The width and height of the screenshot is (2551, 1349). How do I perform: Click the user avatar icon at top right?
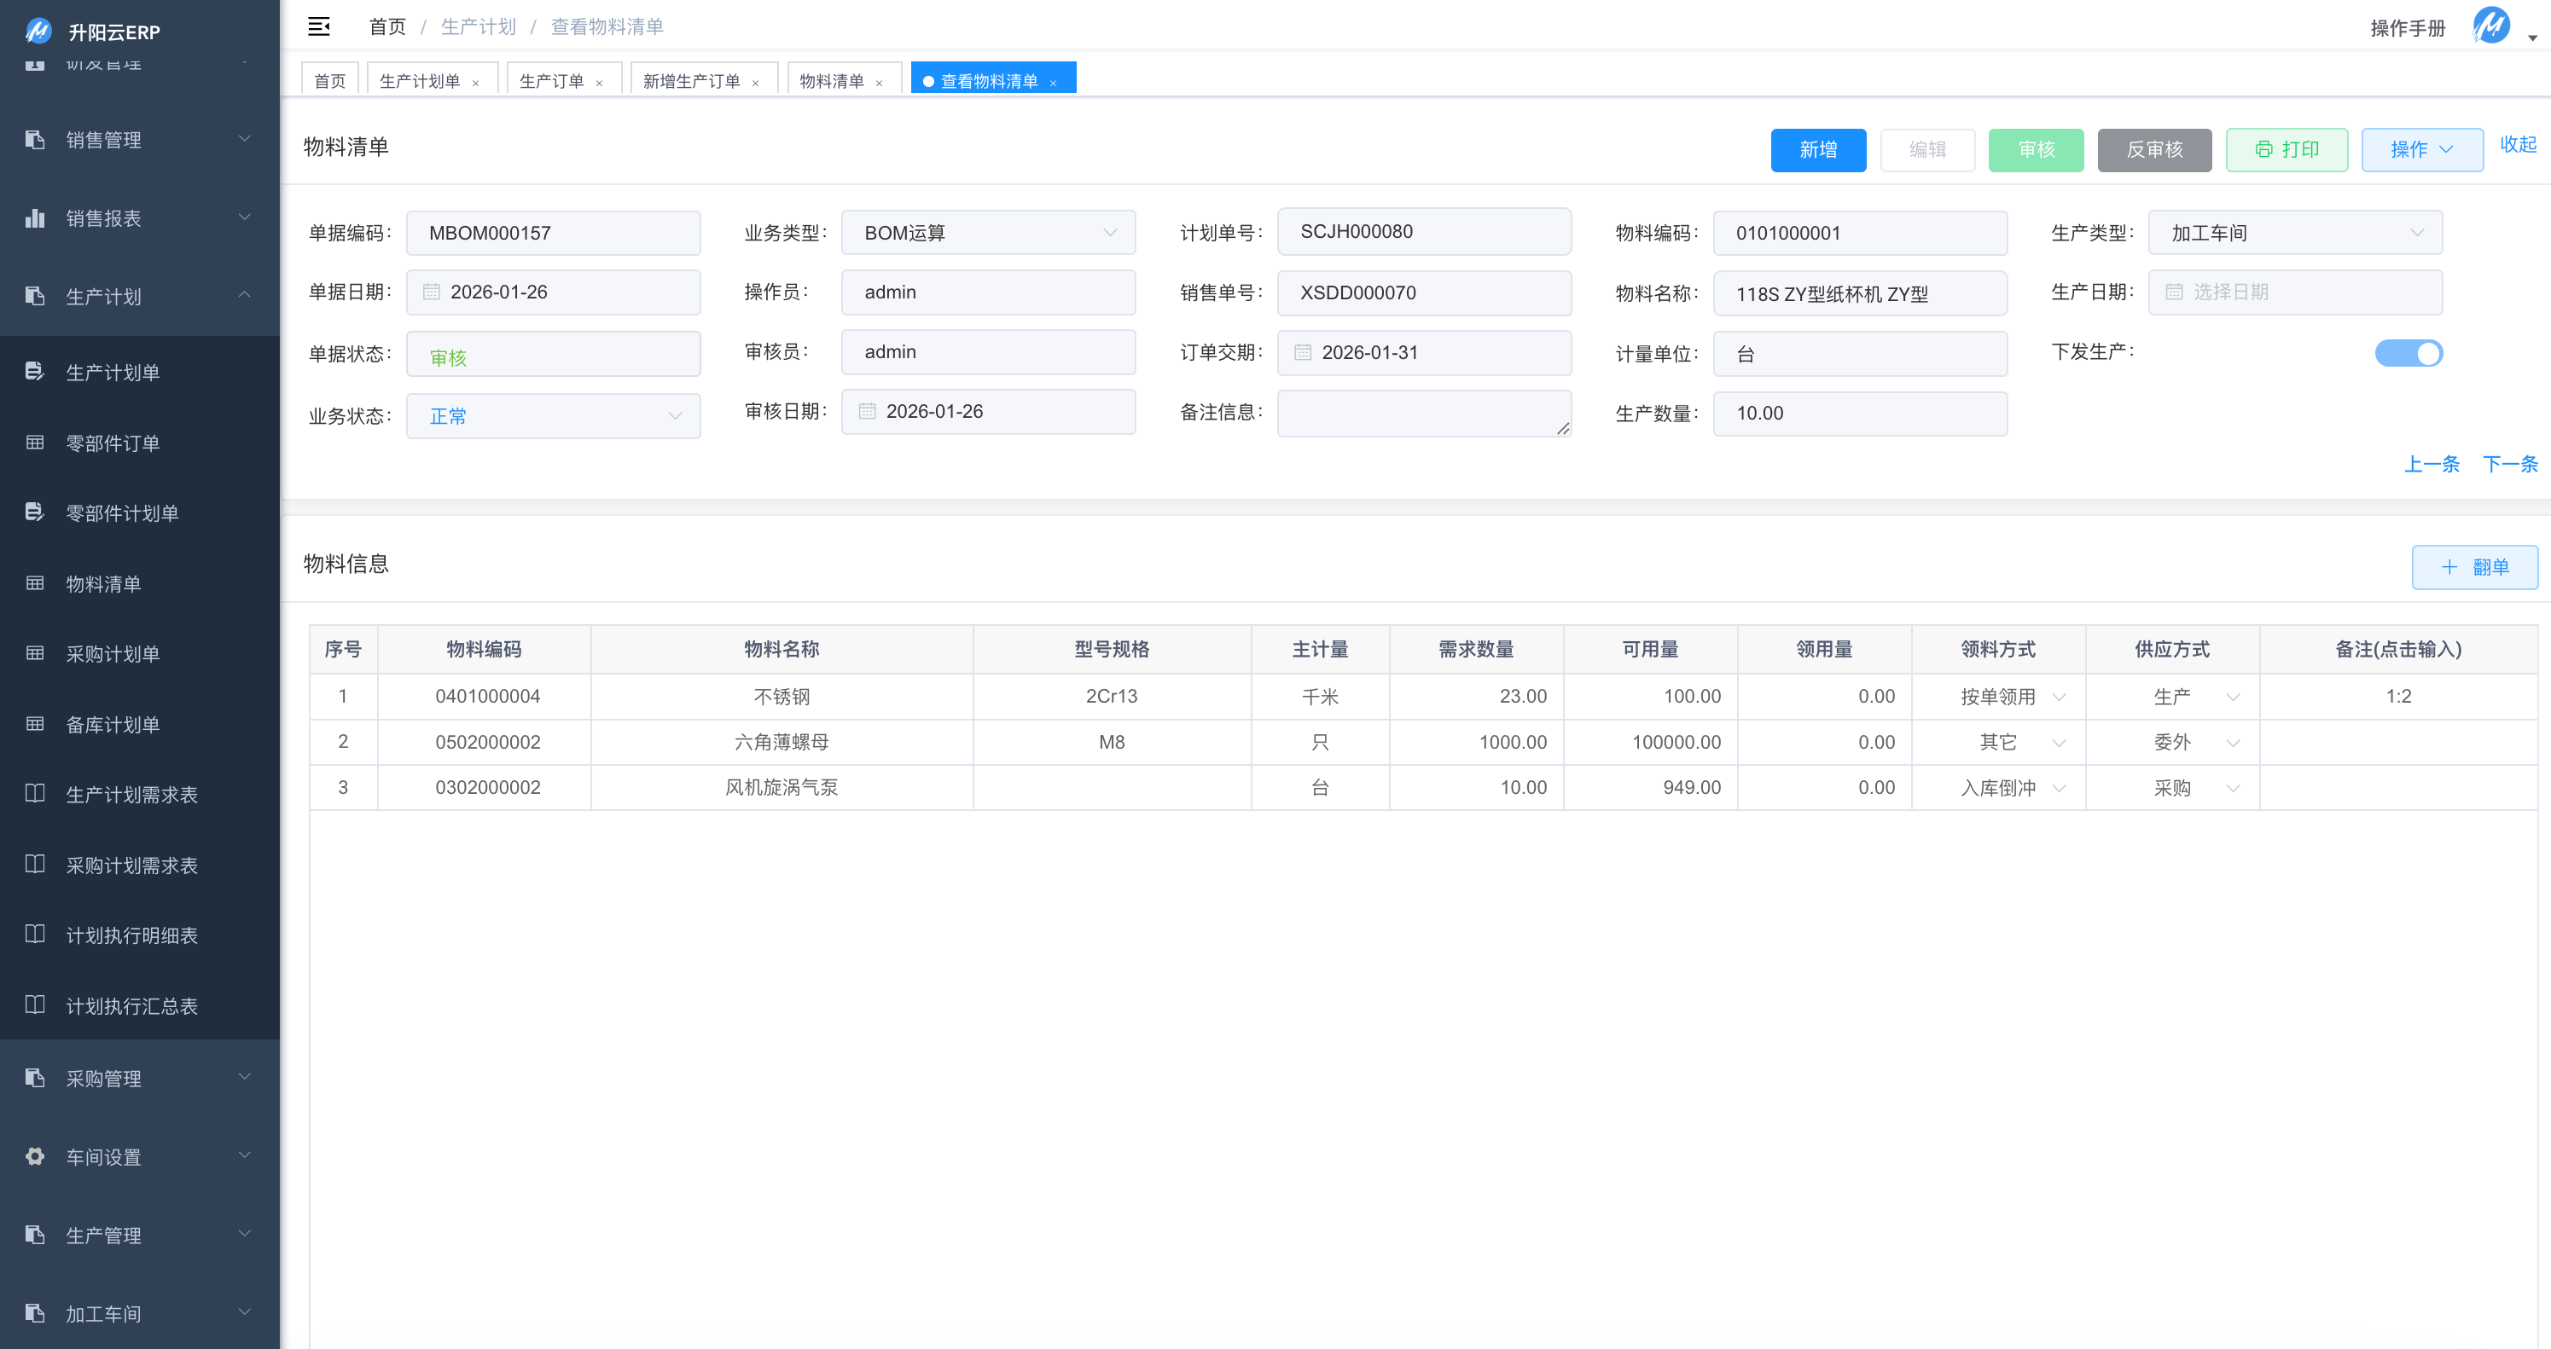2490,26
